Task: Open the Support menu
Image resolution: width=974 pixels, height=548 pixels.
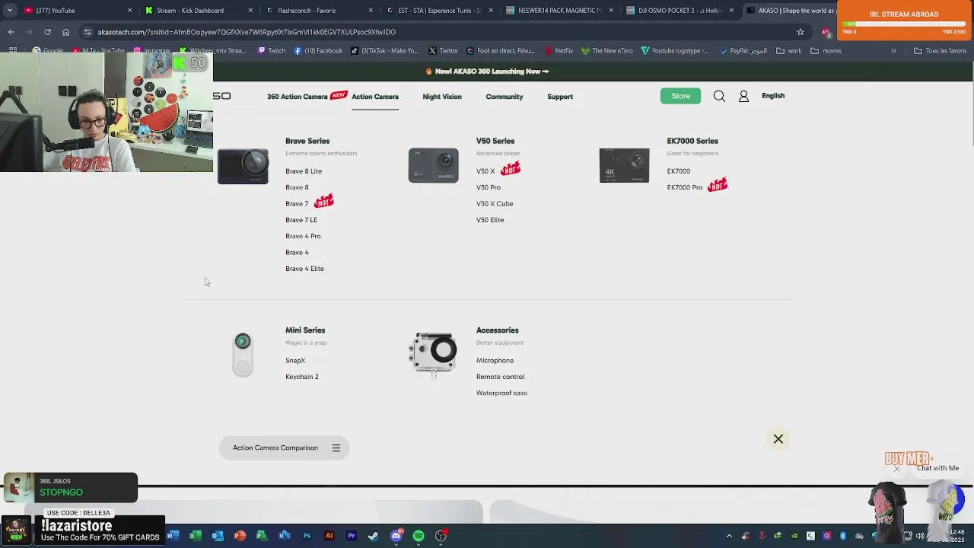Action: click(560, 97)
